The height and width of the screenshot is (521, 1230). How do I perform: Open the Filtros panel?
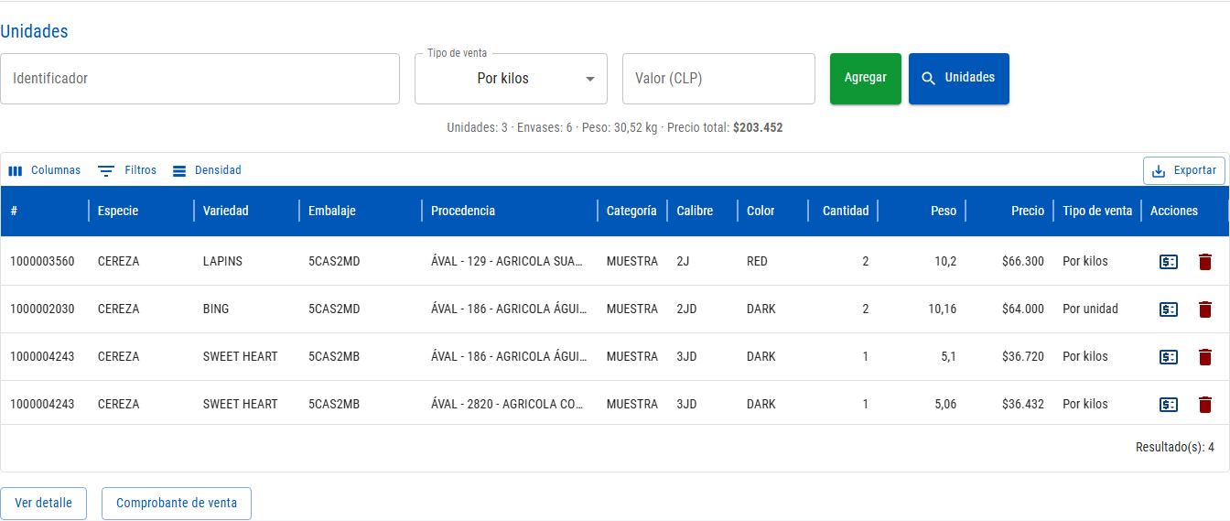tap(127, 170)
